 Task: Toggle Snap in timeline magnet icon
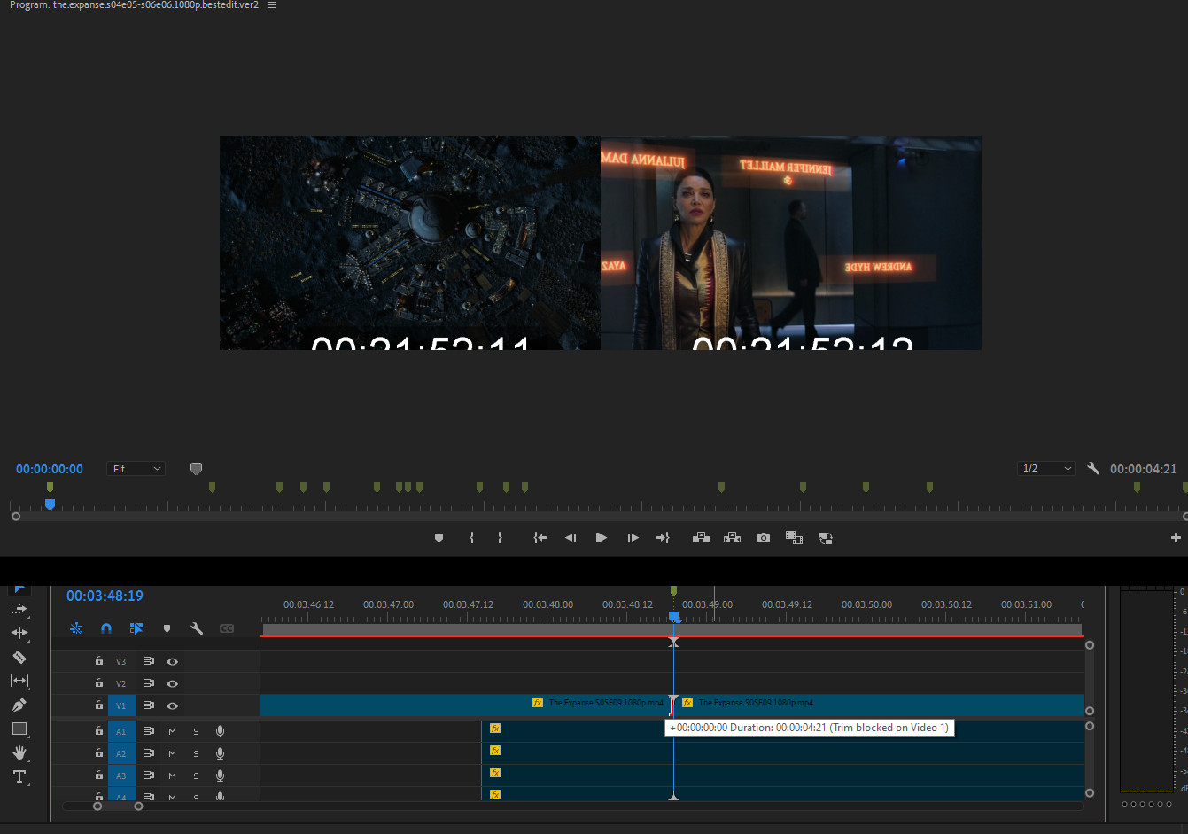coord(106,628)
